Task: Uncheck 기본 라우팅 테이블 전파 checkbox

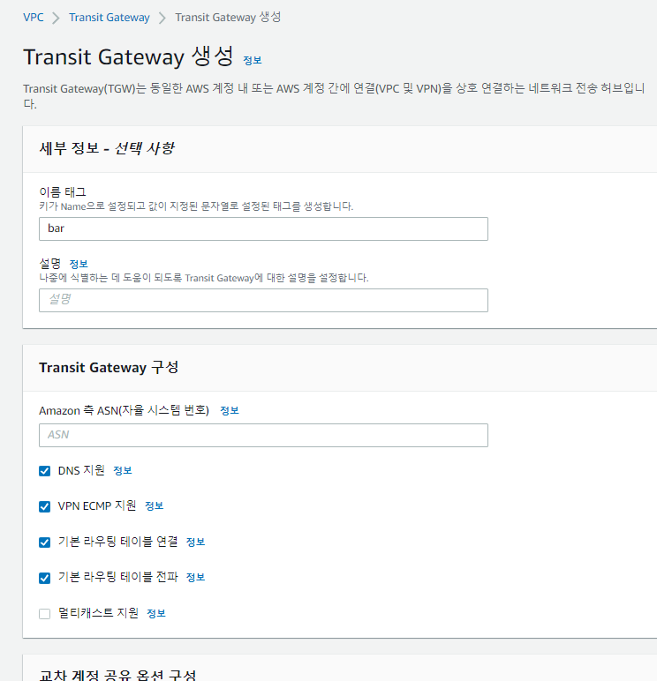Action: tap(45, 578)
